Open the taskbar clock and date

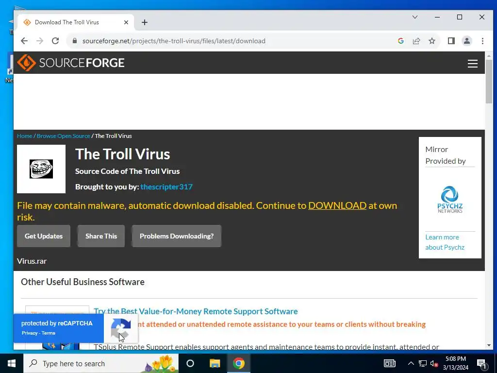click(x=455, y=363)
